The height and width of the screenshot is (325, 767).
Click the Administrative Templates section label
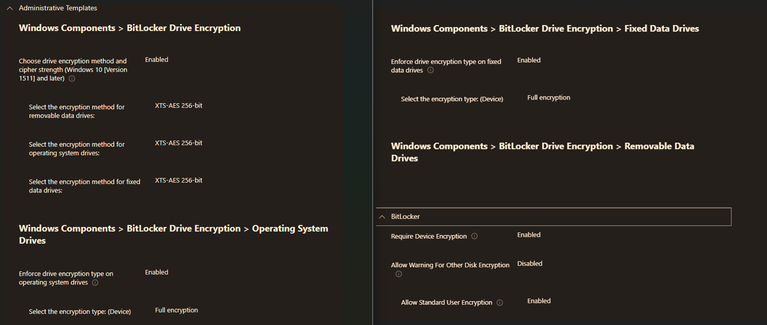point(58,8)
